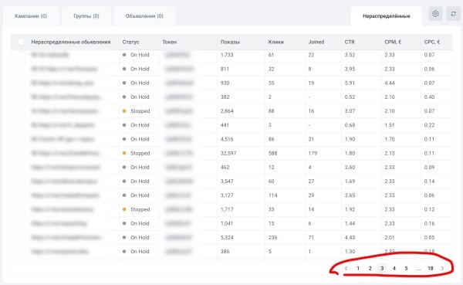The image size is (463, 285).
Task: Select the Joined value 71
Action: [311, 237]
